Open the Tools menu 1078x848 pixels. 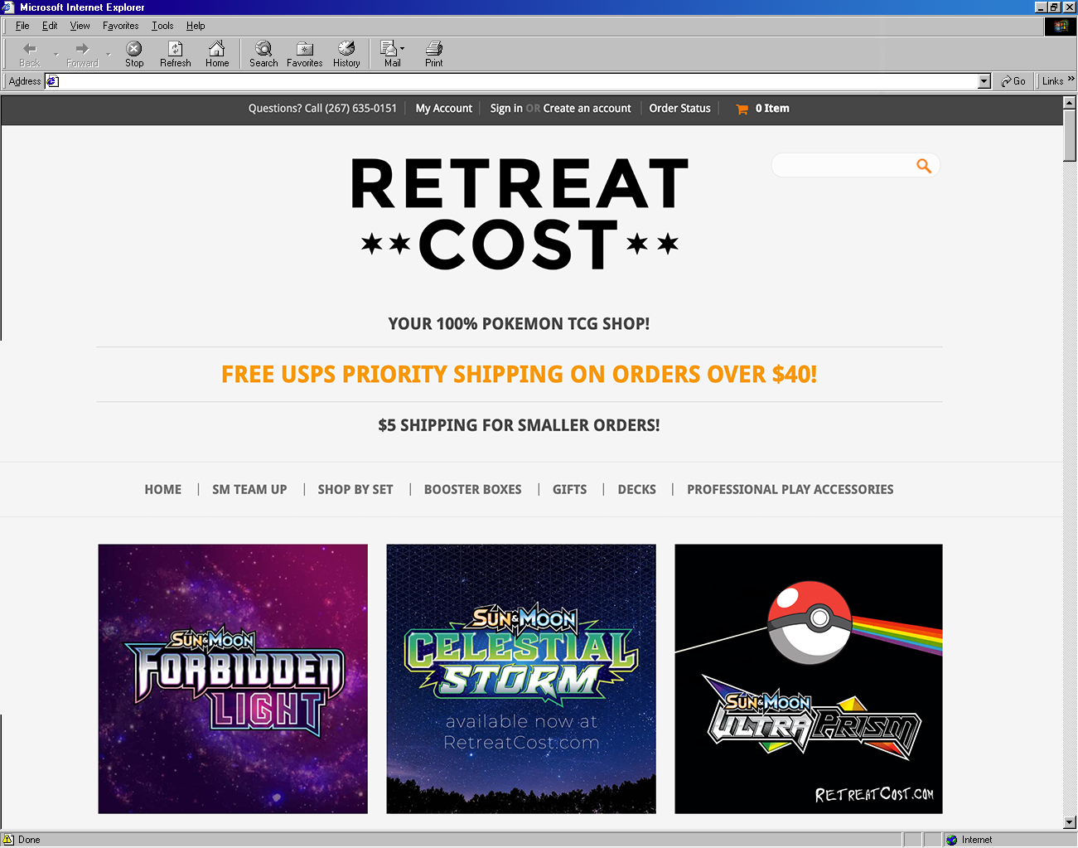click(162, 26)
